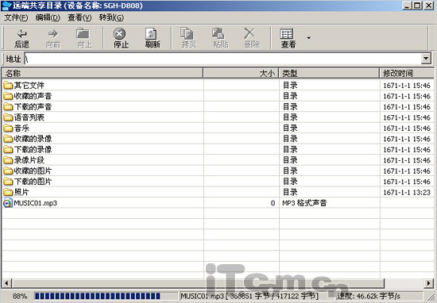Open the 转到(G) menu

pos(111,17)
